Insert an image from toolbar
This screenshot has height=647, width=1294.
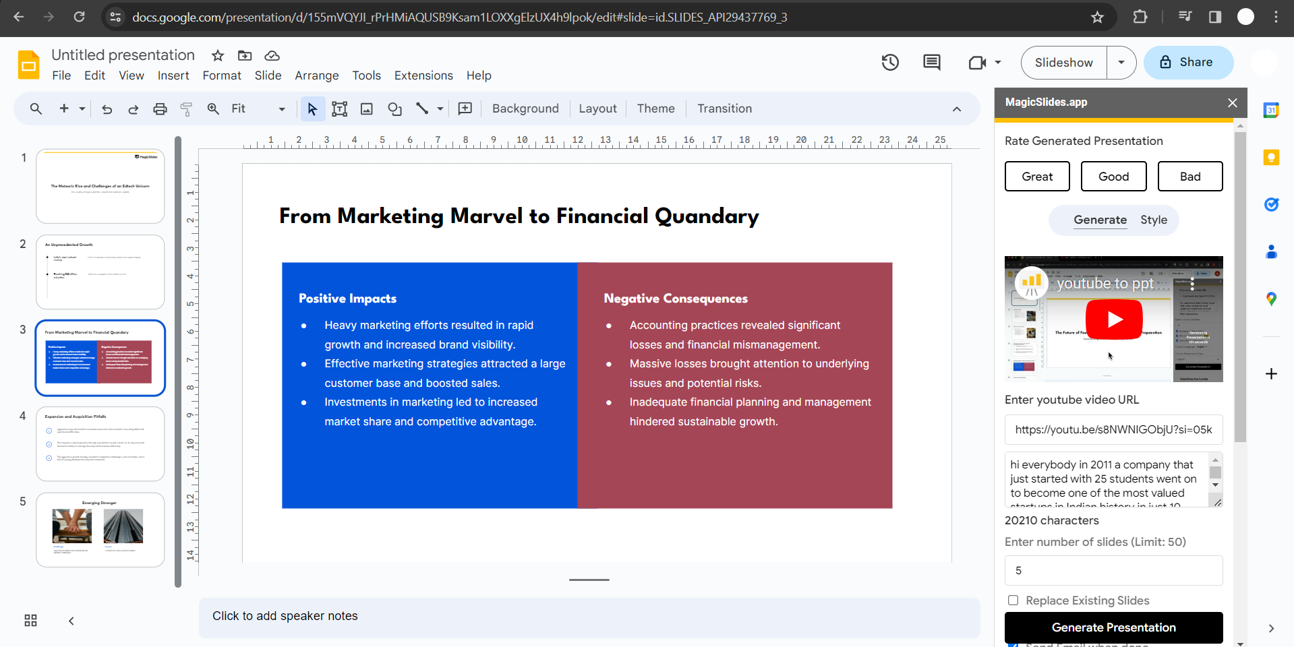coord(367,109)
